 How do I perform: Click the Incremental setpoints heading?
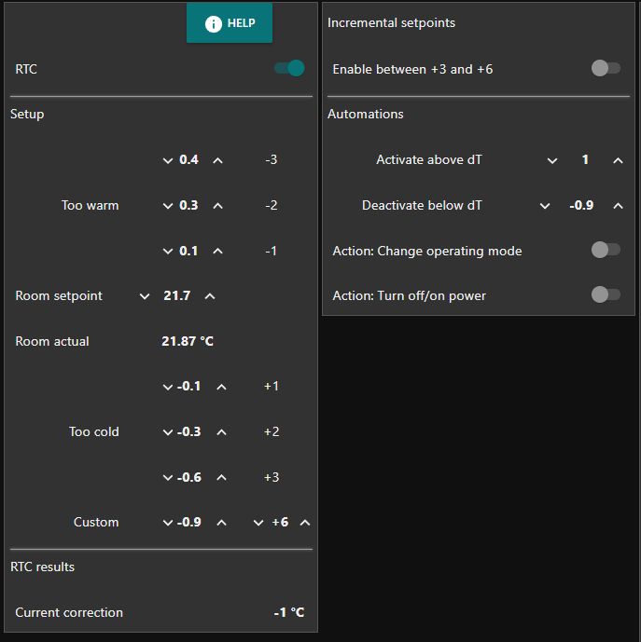pyautogui.click(x=391, y=23)
